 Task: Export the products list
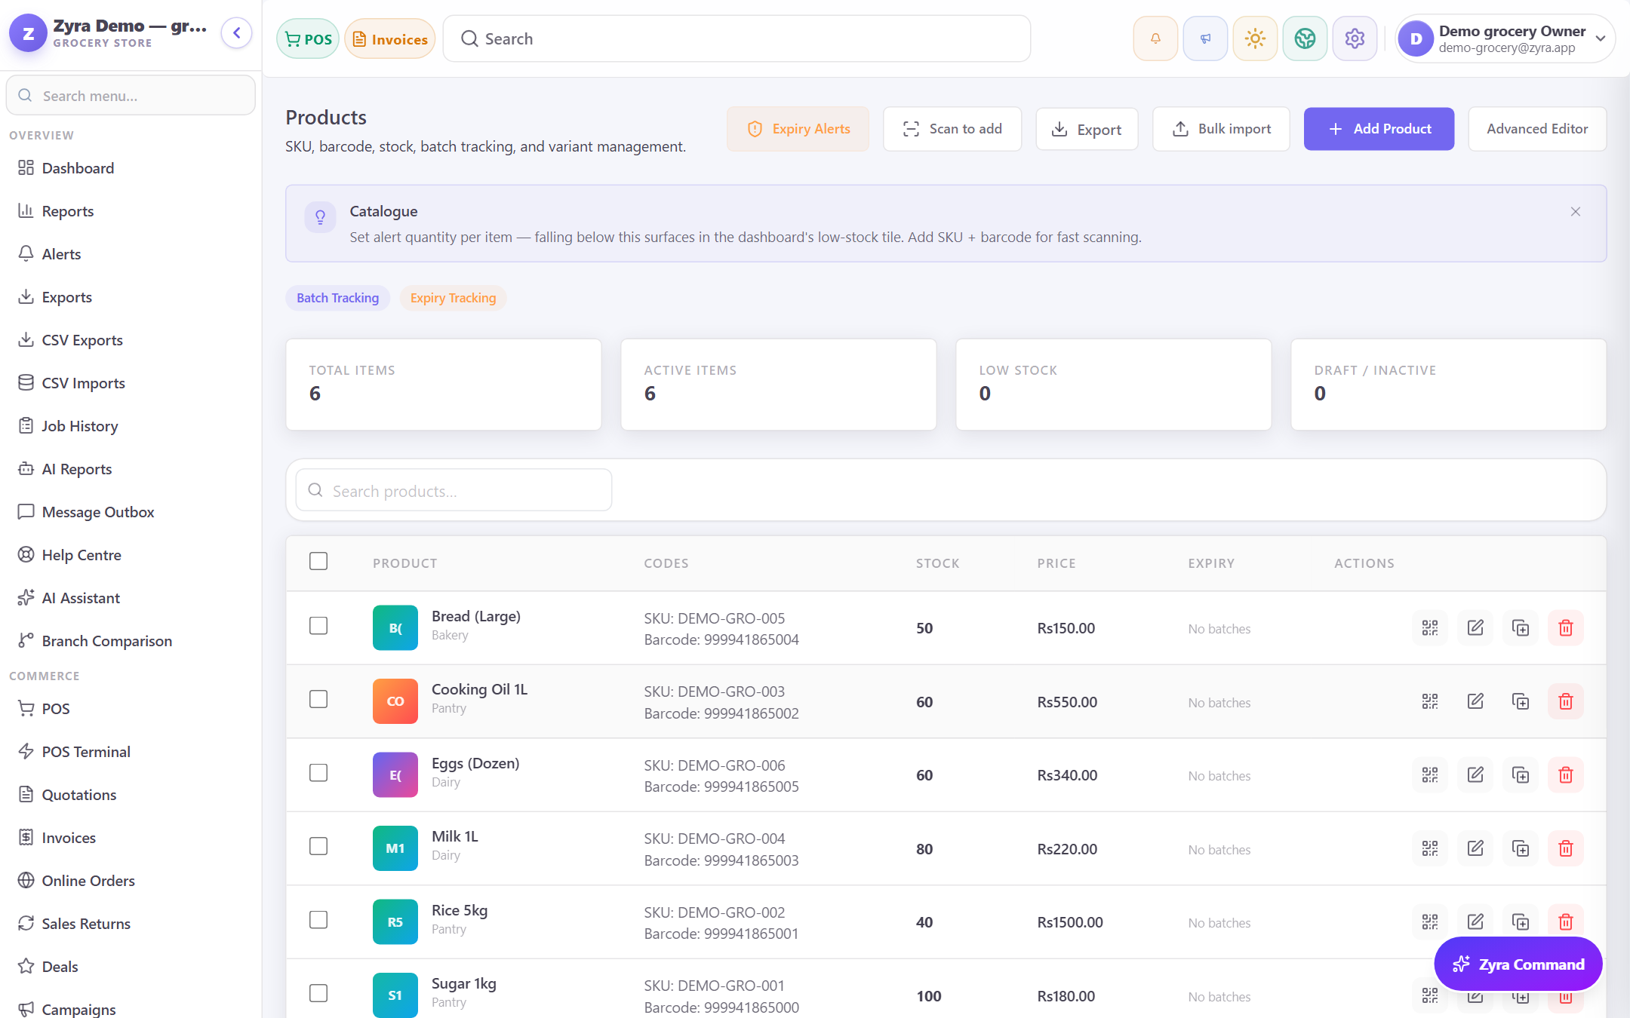tap(1087, 129)
